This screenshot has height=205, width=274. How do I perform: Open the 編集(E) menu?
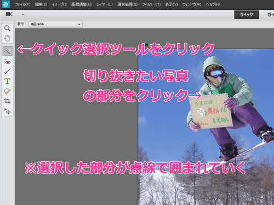41,4
